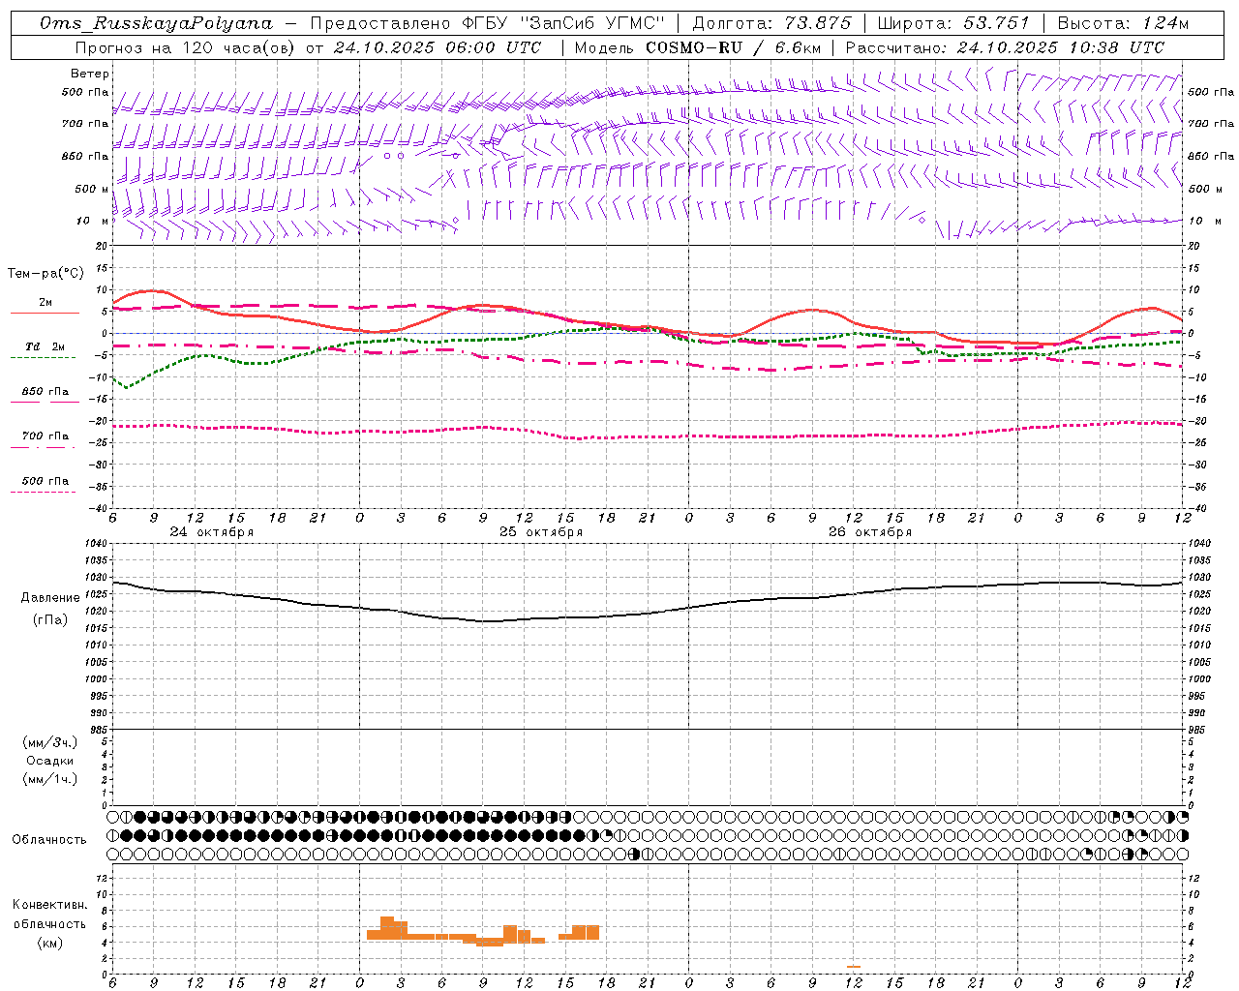The height and width of the screenshot is (991, 1239).
Task: Click the '700 гПа' entry in the temperature legend
Action: (x=45, y=436)
